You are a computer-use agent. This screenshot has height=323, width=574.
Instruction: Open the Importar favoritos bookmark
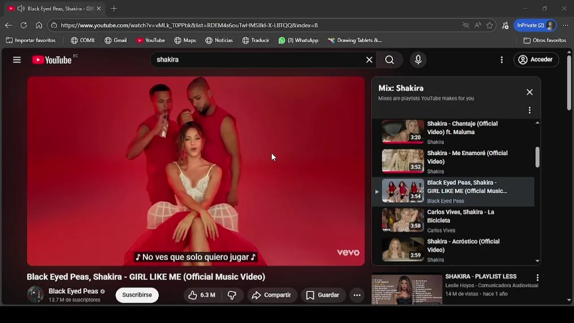coord(30,40)
